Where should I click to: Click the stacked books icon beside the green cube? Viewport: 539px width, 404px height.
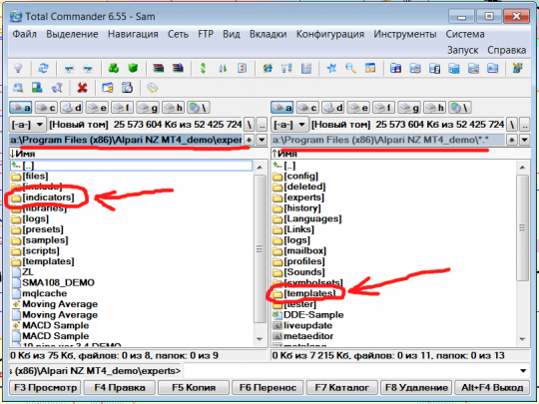[x=158, y=68]
